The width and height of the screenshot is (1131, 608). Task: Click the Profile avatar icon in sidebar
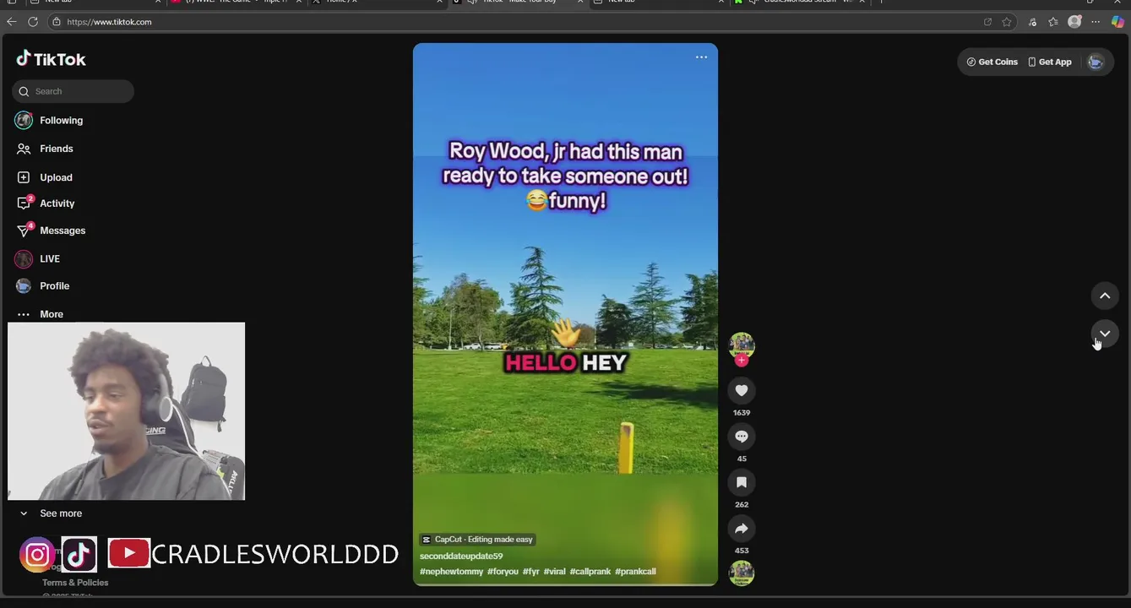point(24,286)
